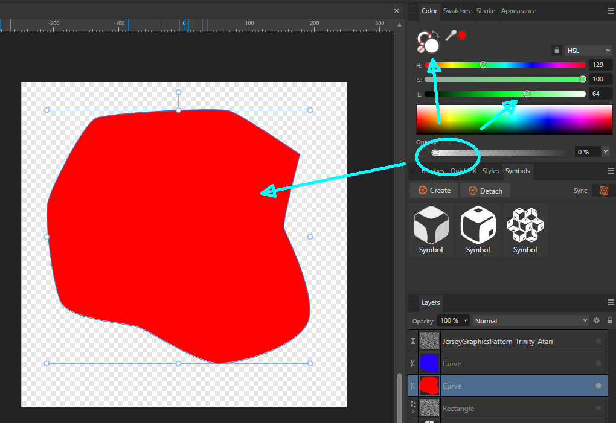Swap stroke and fill colors
616x423 pixels.
(x=435, y=35)
